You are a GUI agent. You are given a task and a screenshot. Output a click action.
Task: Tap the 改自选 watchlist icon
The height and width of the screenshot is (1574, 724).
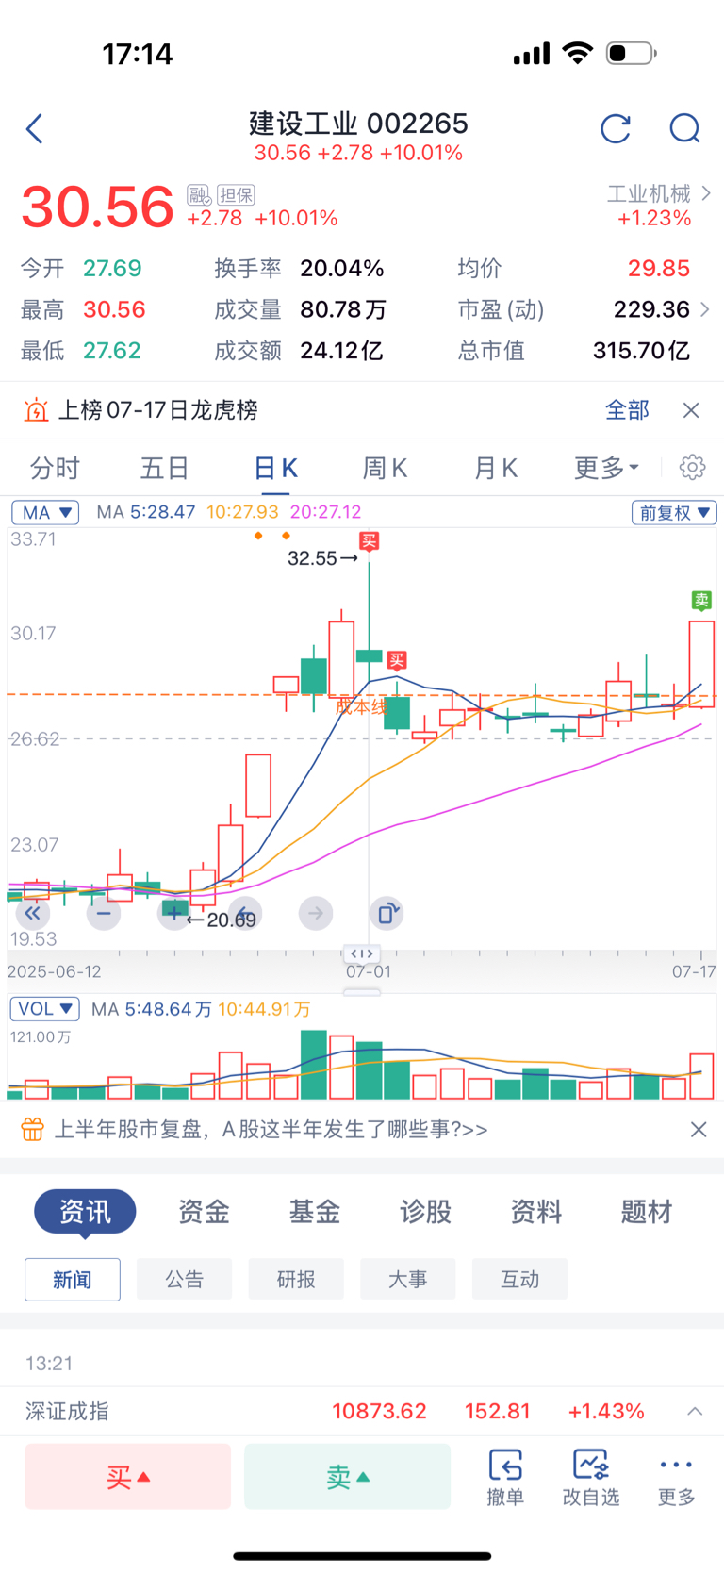591,1477
